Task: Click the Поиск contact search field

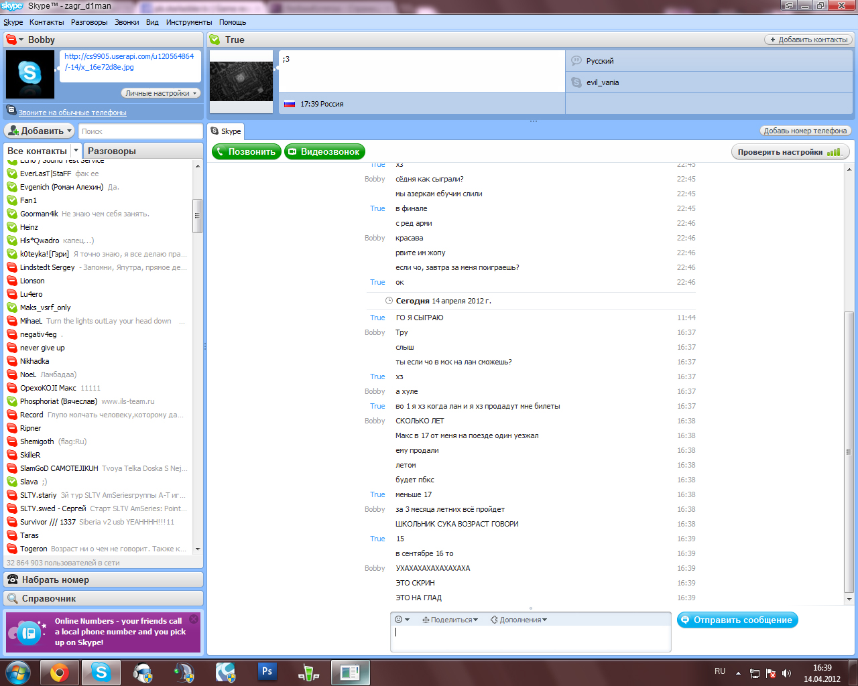Action: [x=140, y=131]
